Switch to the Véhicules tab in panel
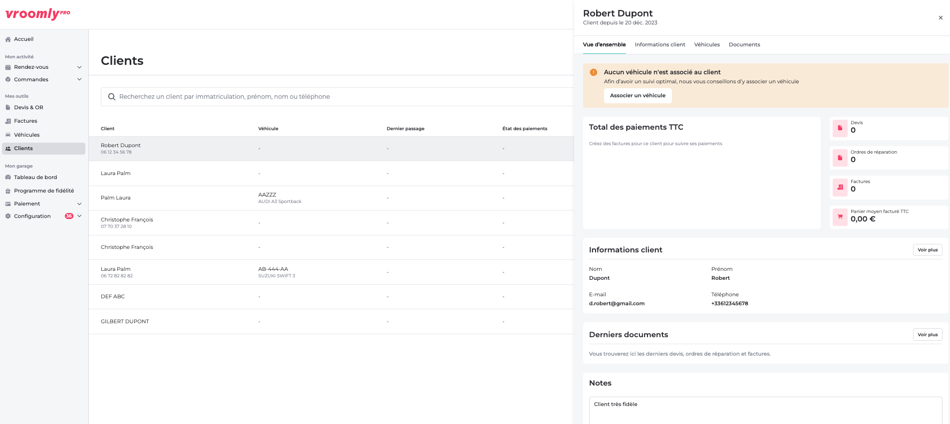The width and height of the screenshot is (950, 424). click(706, 45)
